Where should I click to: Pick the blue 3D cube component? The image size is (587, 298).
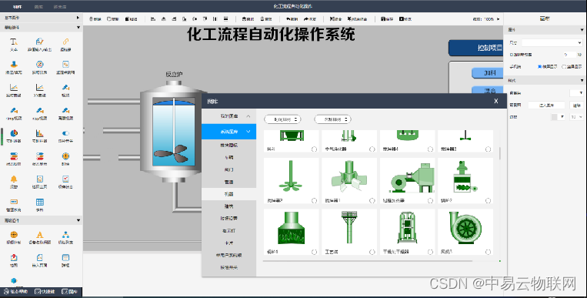(14, 281)
